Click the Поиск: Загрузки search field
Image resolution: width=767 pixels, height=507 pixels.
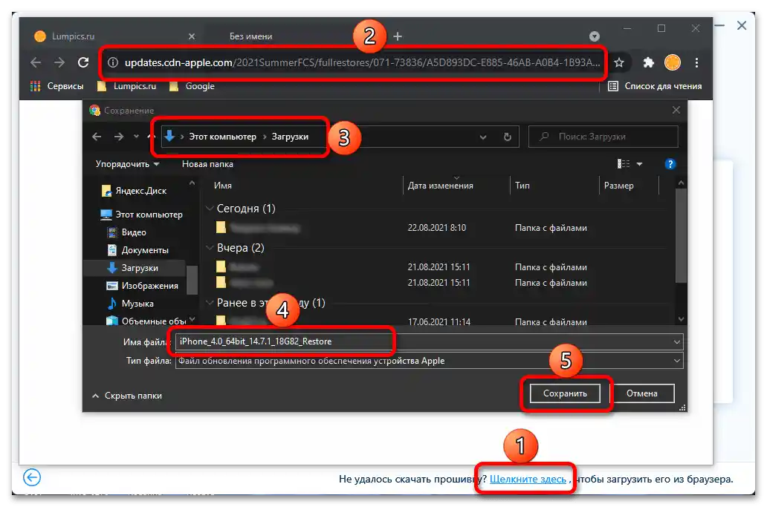[603, 137]
